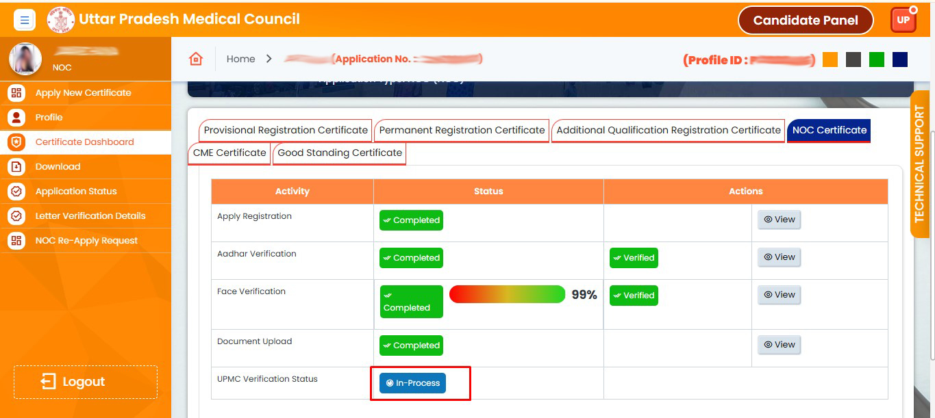Open the Technical Support side tab
The image size is (935, 418).
click(919, 164)
